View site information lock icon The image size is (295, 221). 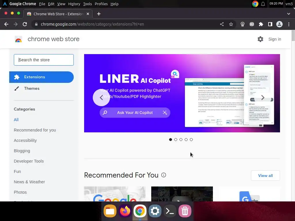(x=36, y=24)
